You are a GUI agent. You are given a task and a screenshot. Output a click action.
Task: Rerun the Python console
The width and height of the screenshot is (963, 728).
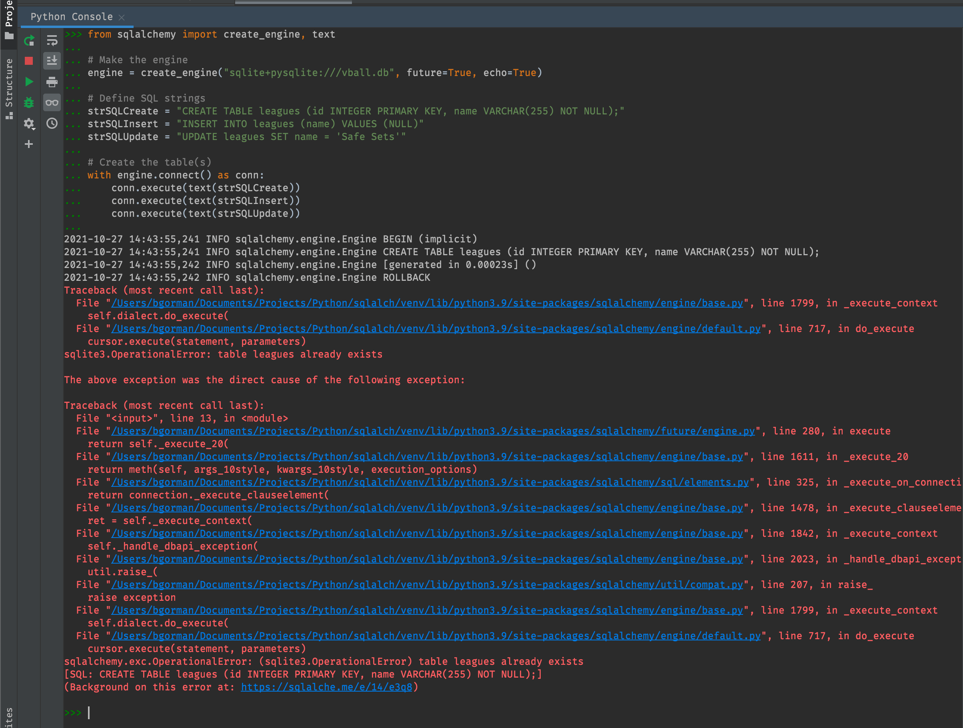click(29, 41)
